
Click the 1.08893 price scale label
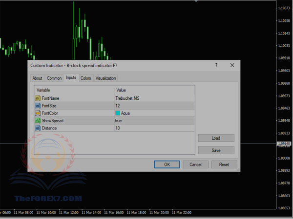(284, 170)
